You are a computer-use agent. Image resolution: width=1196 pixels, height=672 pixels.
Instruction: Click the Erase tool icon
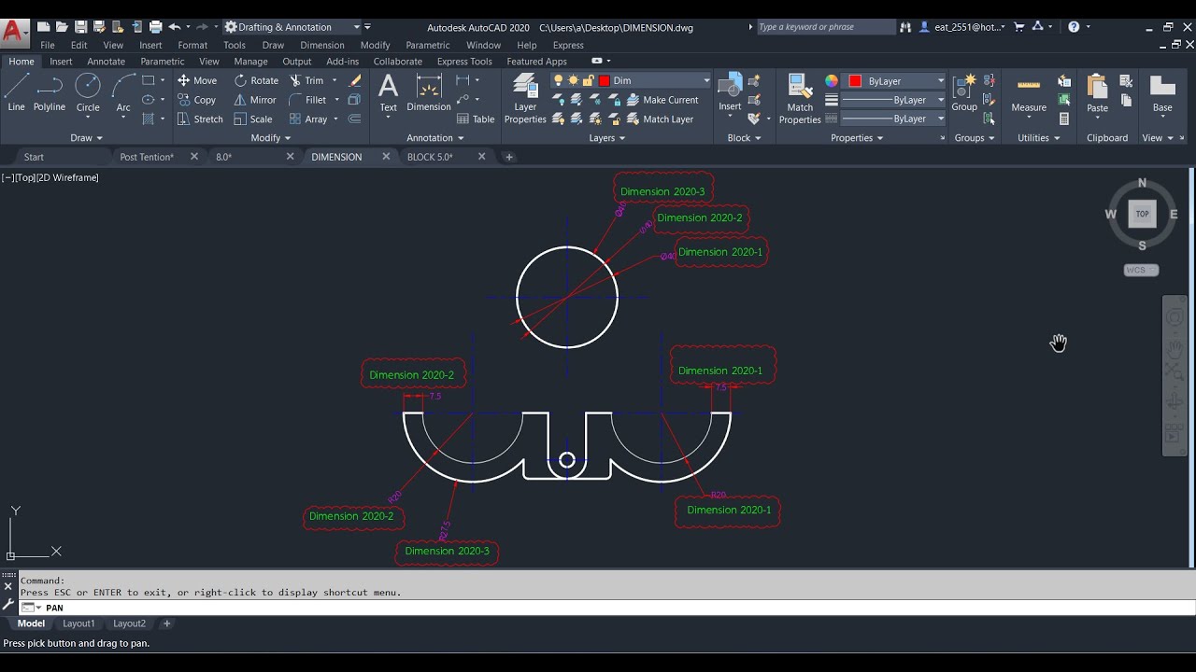click(x=354, y=80)
